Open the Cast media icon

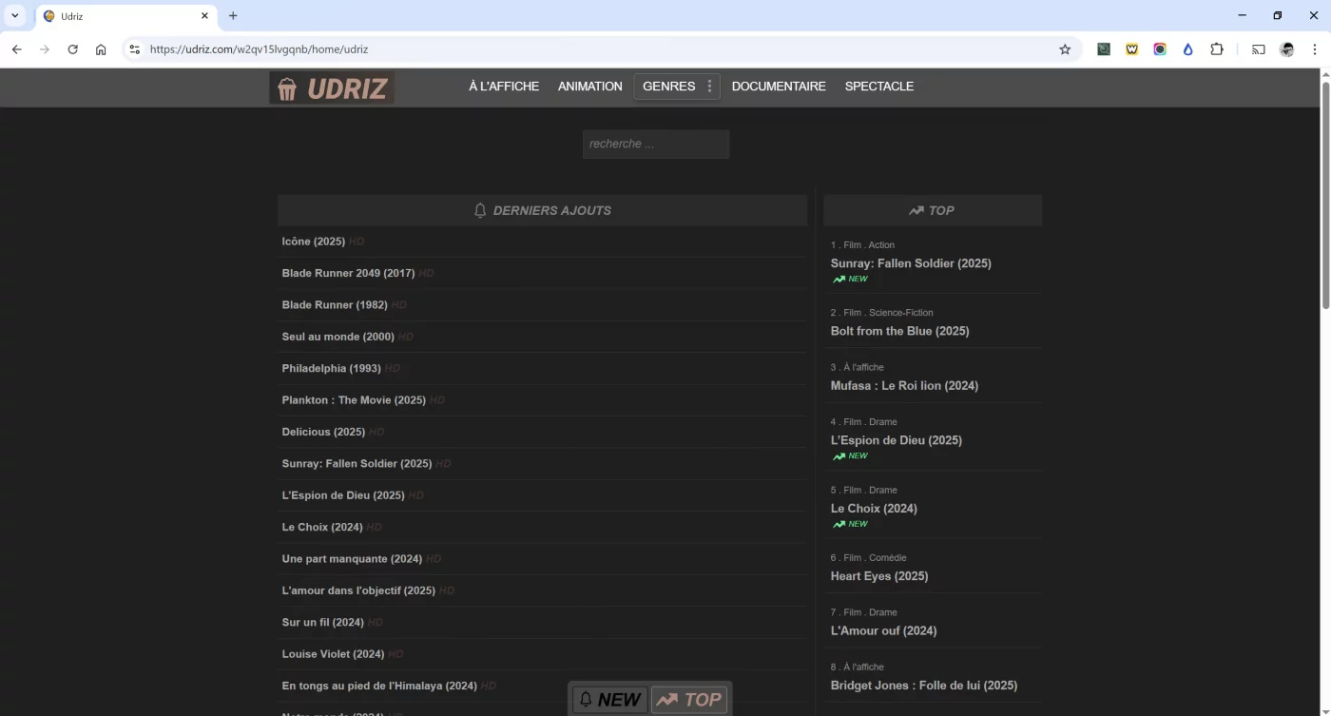point(1259,49)
